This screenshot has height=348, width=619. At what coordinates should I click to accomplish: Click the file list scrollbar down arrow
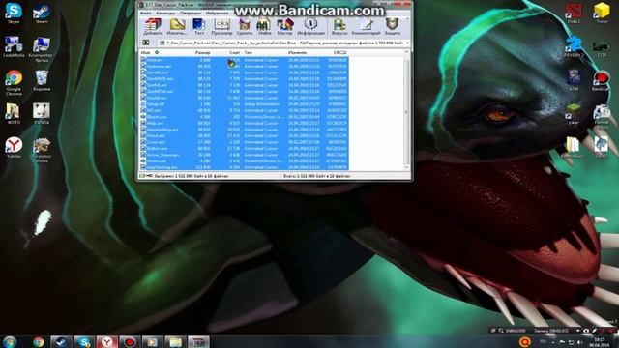(x=406, y=167)
